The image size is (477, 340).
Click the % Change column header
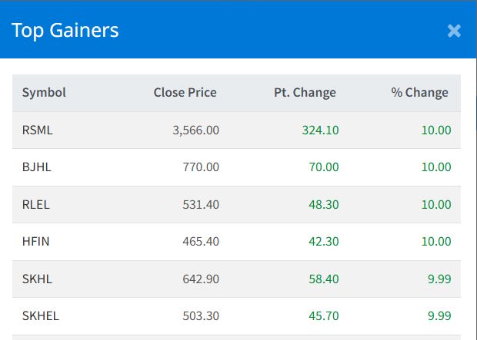pos(419,93)
